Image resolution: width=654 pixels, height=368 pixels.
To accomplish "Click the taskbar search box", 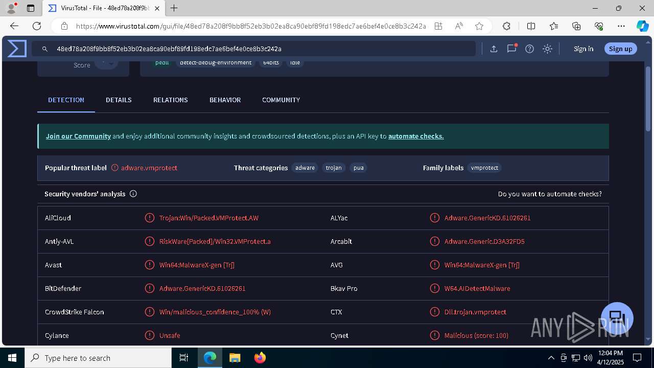I will pyautogui.click(x=98, y=358).
